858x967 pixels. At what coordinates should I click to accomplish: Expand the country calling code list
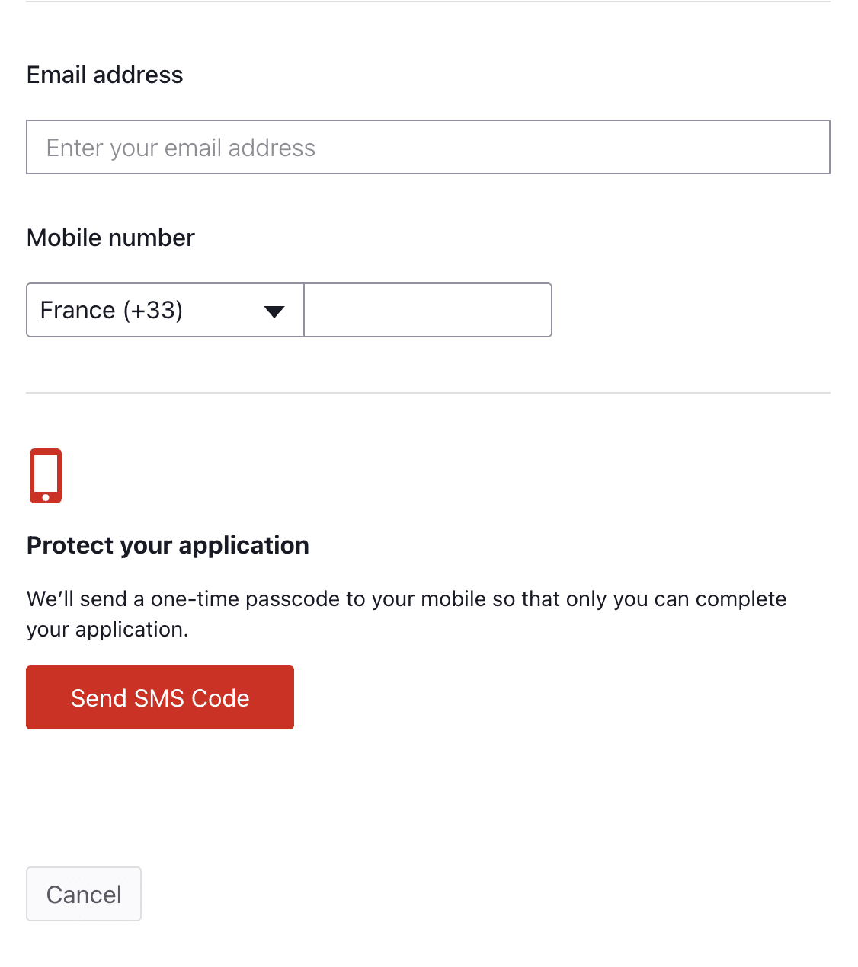165,310
